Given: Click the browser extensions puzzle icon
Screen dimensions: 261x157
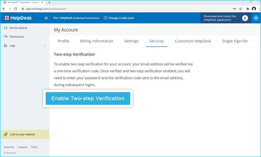Looking at the screenshot, I should point(248,8).
